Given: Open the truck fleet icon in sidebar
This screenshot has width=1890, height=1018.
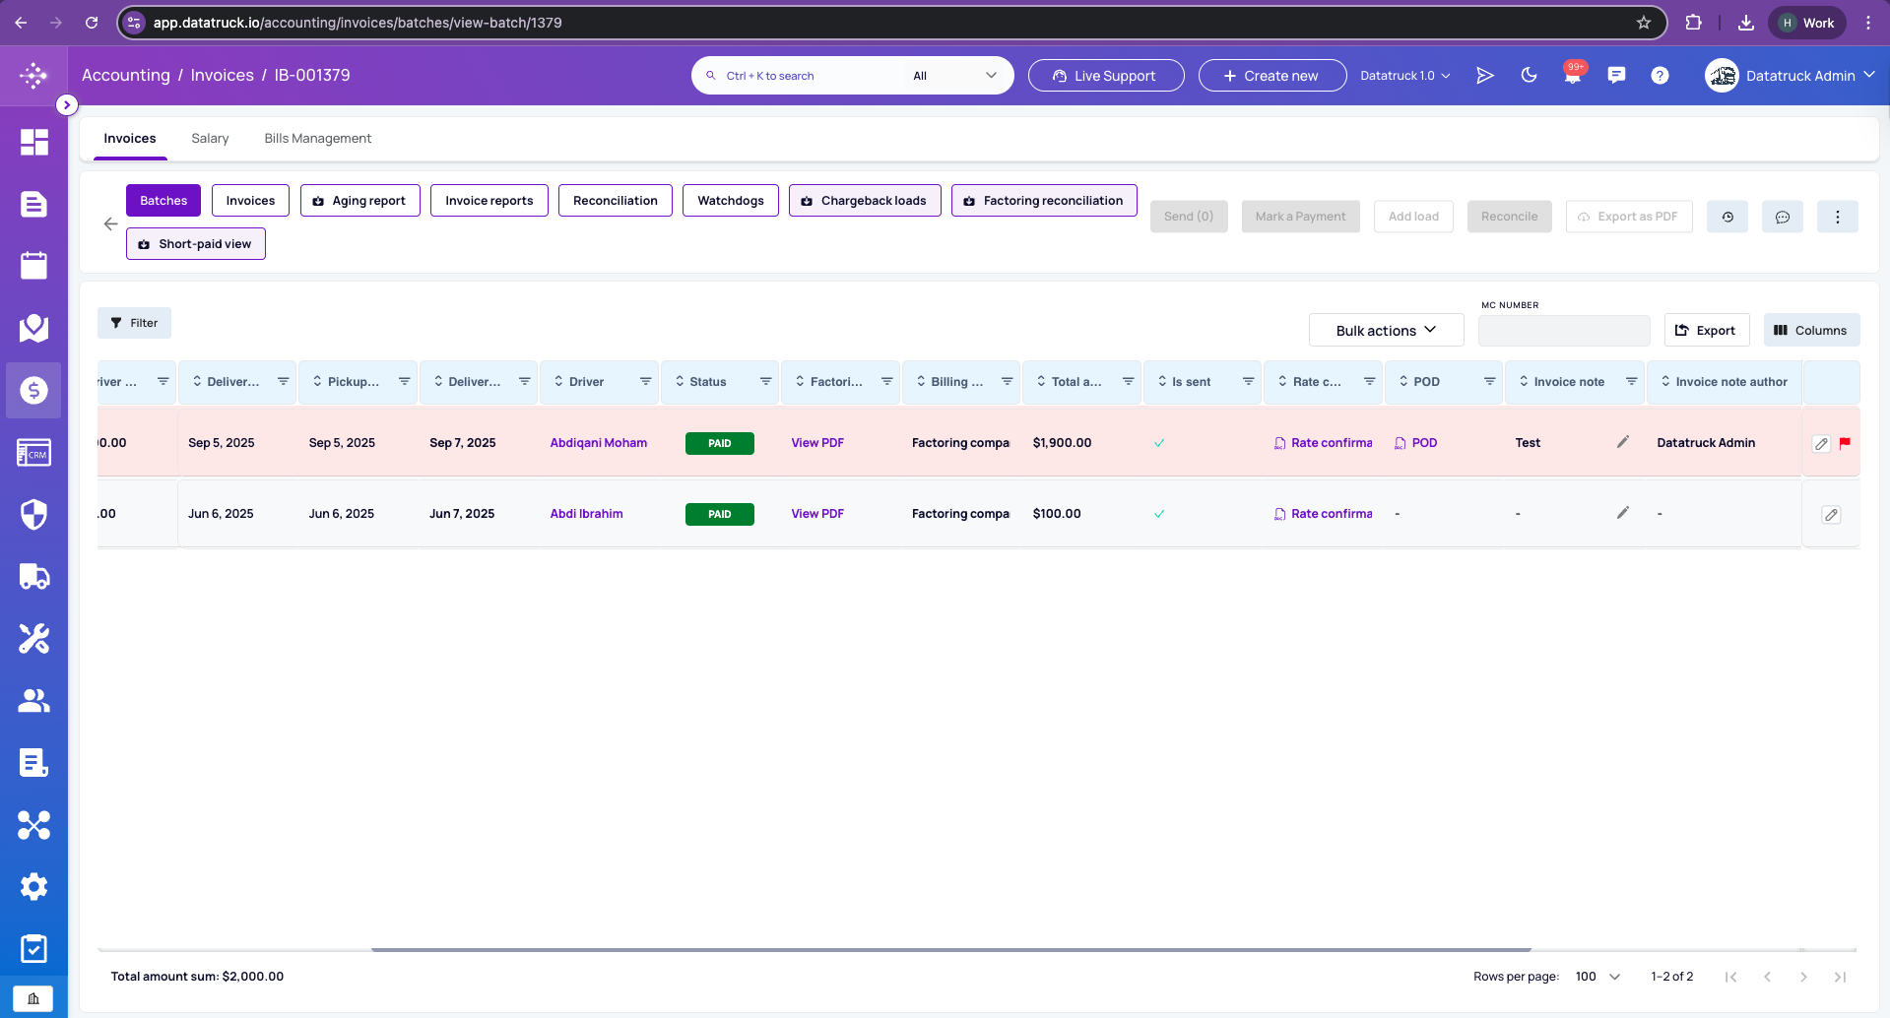Looking at the screenshot, I should point(33,577).
